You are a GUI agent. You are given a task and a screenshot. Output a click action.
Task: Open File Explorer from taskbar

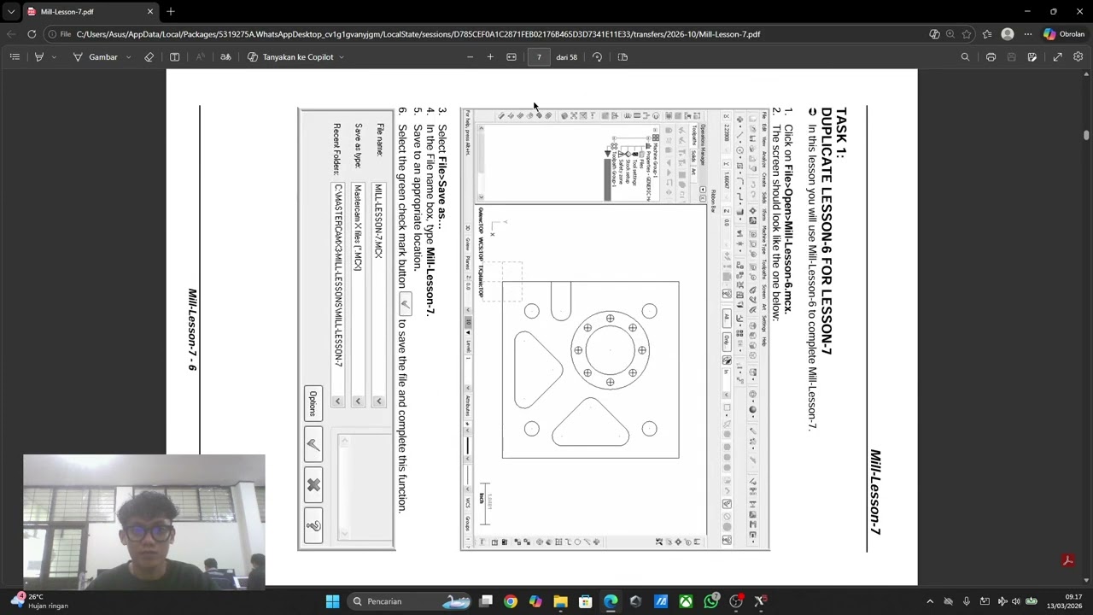560,601
